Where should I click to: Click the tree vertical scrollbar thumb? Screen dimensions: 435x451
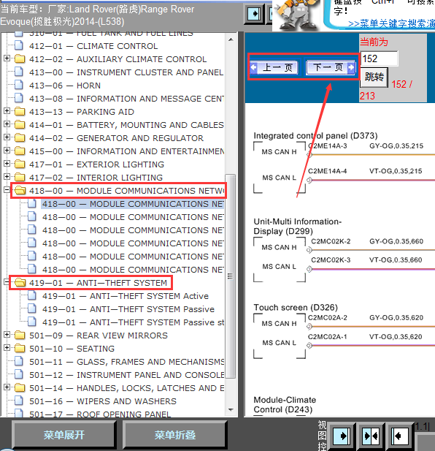tap(231, 276)
